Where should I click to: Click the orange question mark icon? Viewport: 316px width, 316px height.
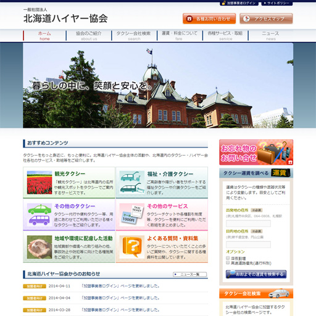(x=132, y=247)
